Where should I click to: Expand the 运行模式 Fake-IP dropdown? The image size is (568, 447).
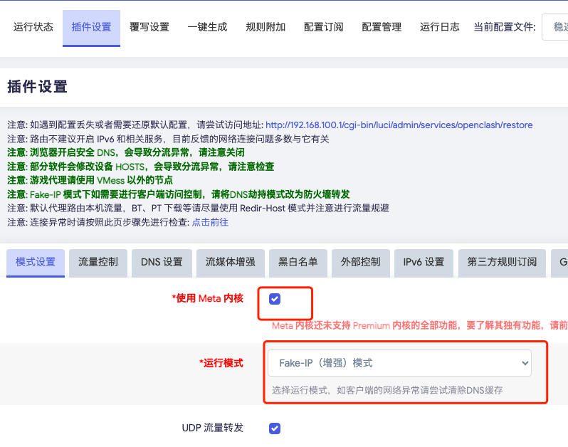coord(399,363)
